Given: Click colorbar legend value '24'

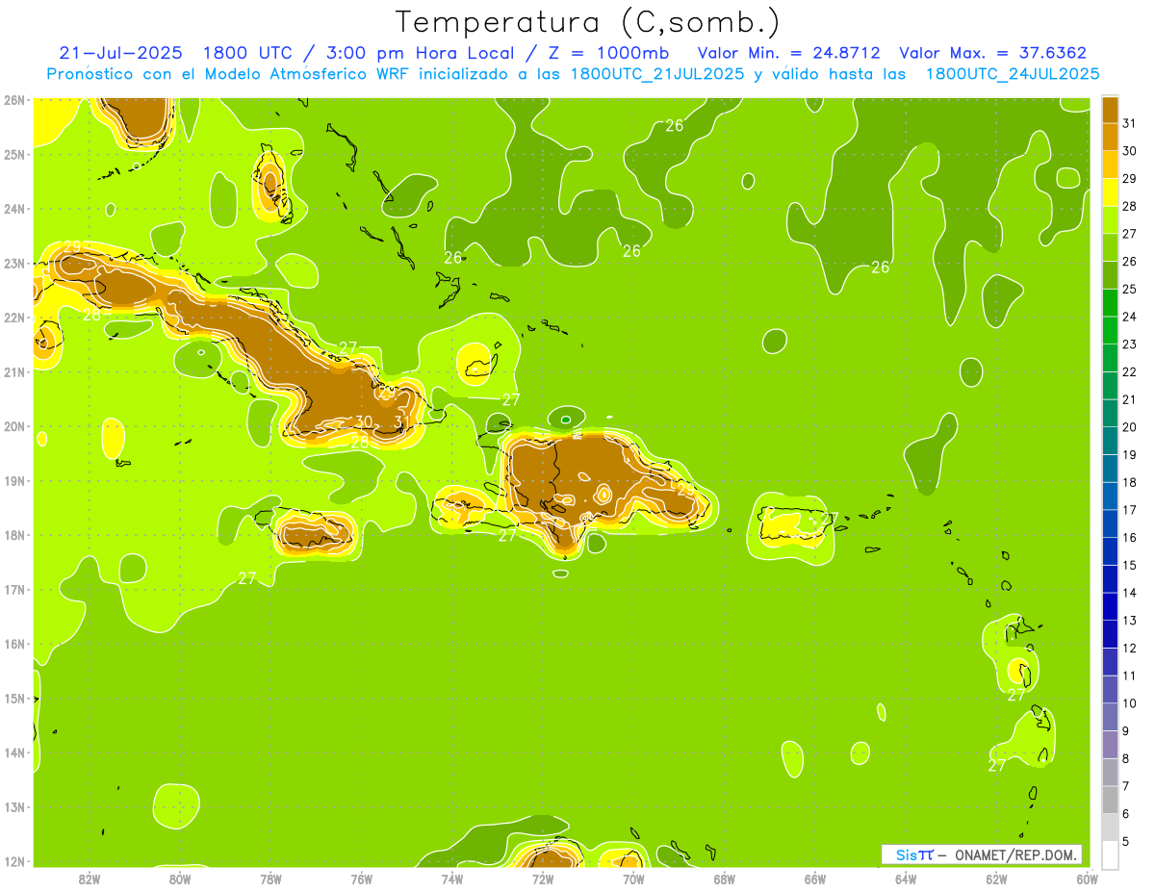Looking at the screenshot, I should (x=1129, y=317).
